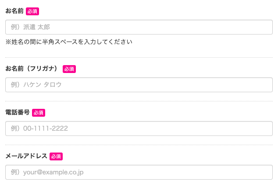Click the 必須 badge next to 電話番号
Image resolution: width=278 pixels, height=184 pixels.
[x=39, y=113]
